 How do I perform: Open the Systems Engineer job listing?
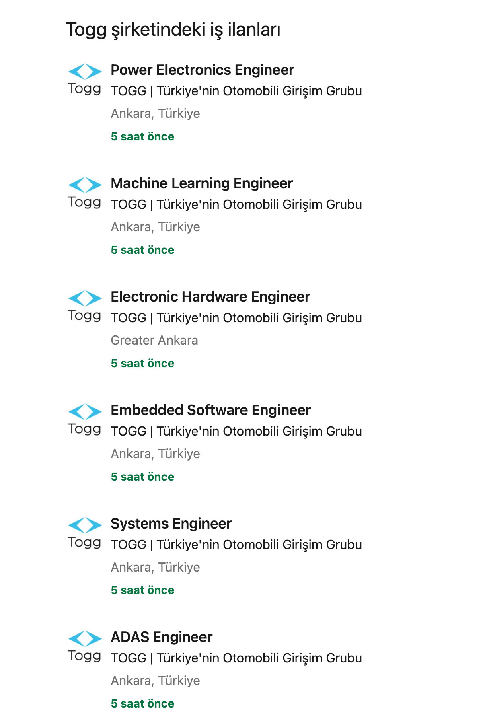[x=171, y=524]
